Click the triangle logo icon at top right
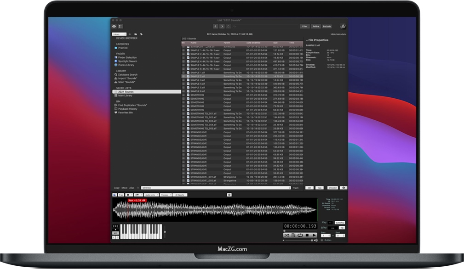Viewport: 464px width, 269px height. pyautogui.click(x=343, y=27)
